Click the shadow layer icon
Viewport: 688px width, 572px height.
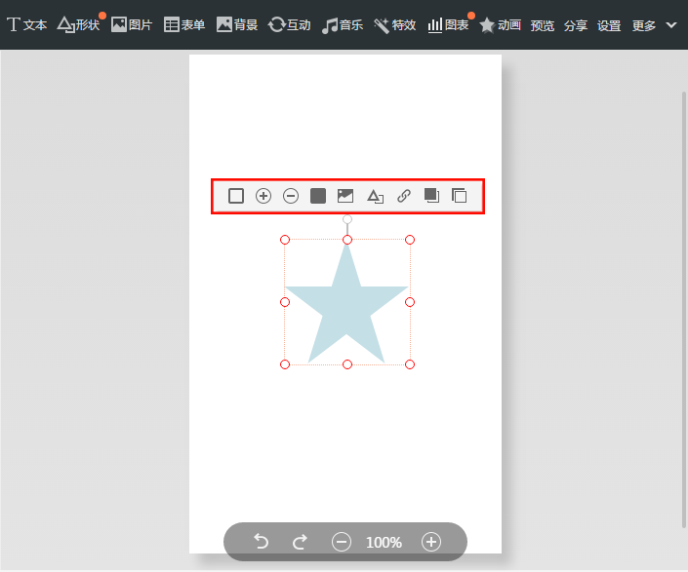click(x=431, y=195)
